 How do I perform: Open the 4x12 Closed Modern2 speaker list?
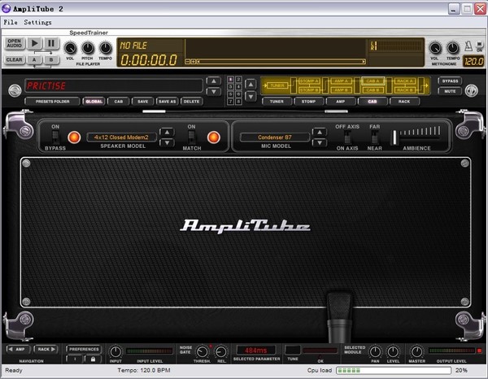coord(121,137)
